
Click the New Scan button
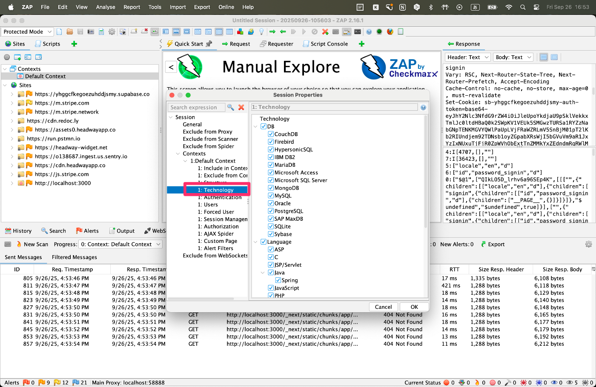click(x=32, y=244)
